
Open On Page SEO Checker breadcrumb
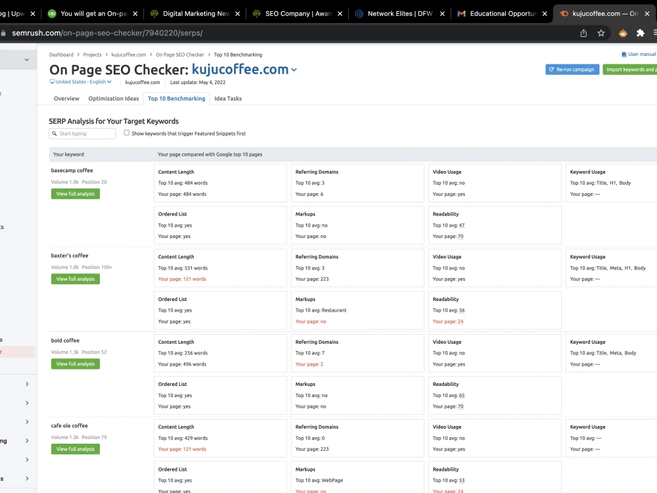pyautogui.click(x=180, y=55)
